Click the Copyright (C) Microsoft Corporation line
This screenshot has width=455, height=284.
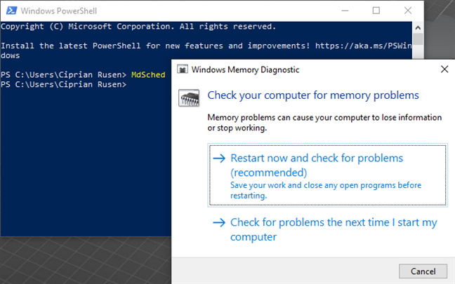(x=138, y=27)
